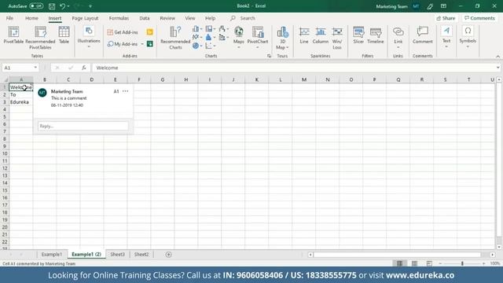503x283 pixels.
Task: Click the ribbon Search box
Action: click(x=247, y=18)
